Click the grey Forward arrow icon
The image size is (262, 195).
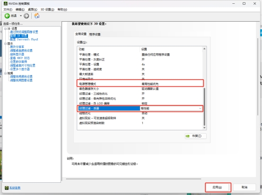tap(26, 16)
